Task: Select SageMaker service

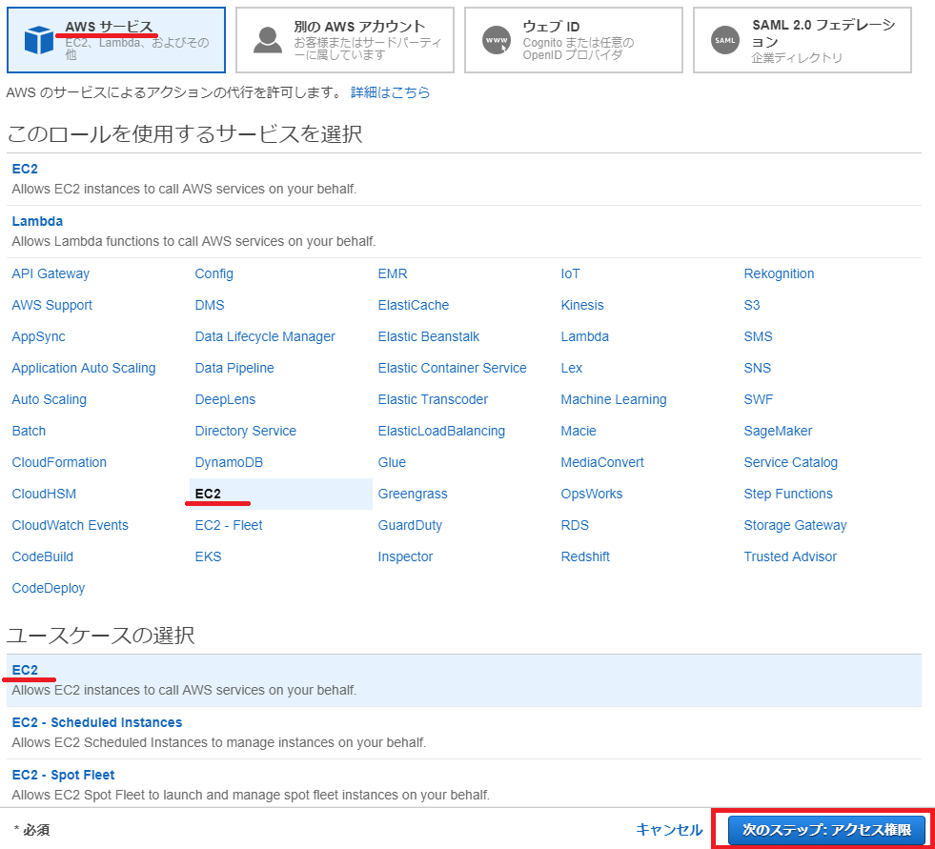Action: [x=778, y=431]
